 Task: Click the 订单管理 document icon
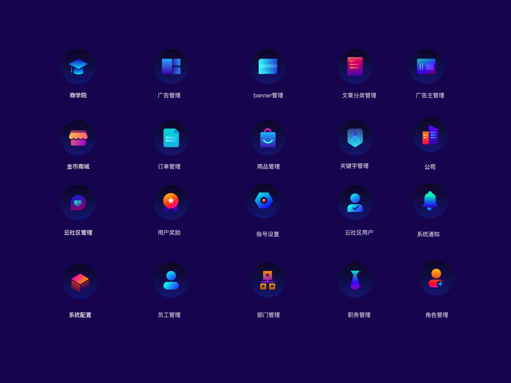coord(171,138)
